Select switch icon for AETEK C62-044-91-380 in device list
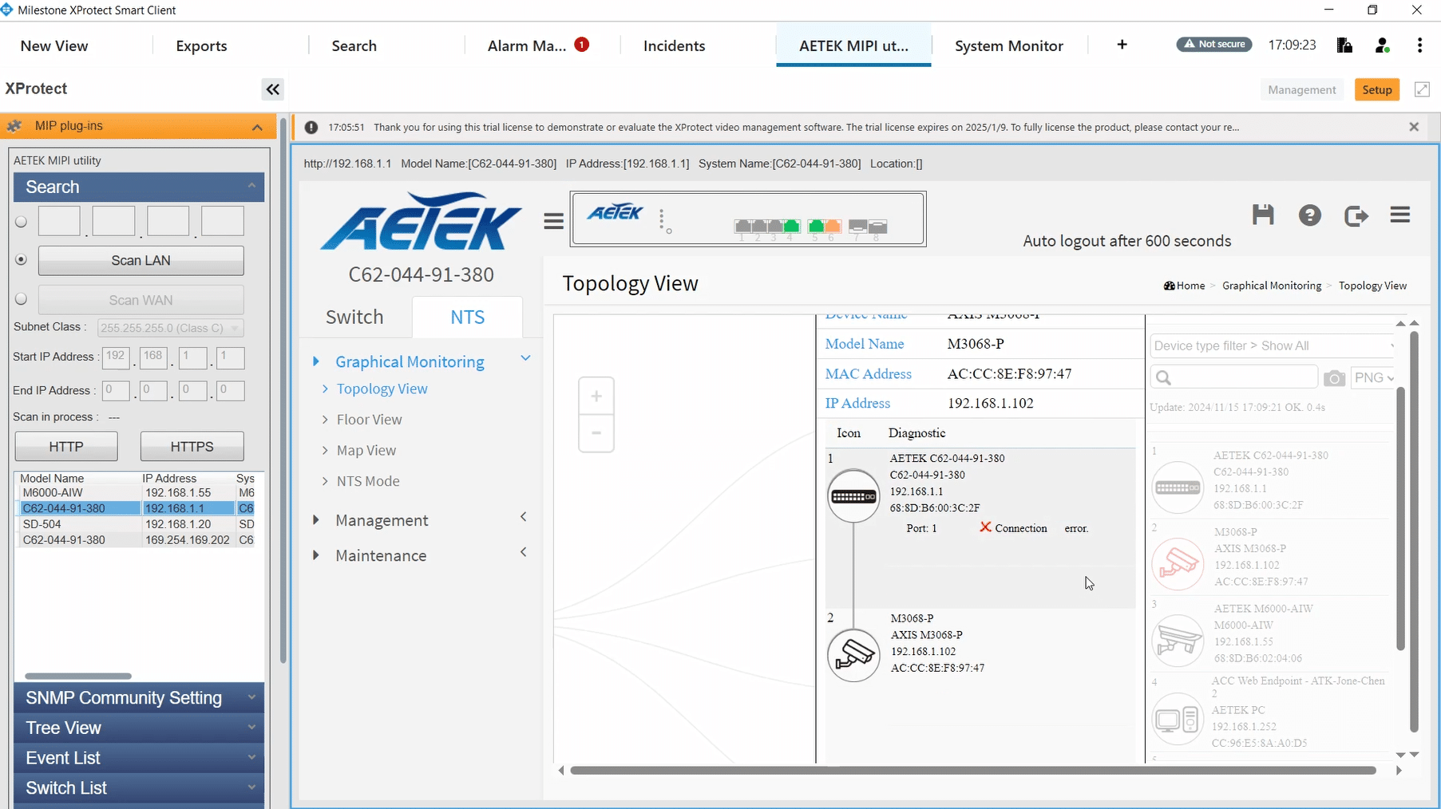This screenshot has height=809, width=1441. pos(1178,487)
